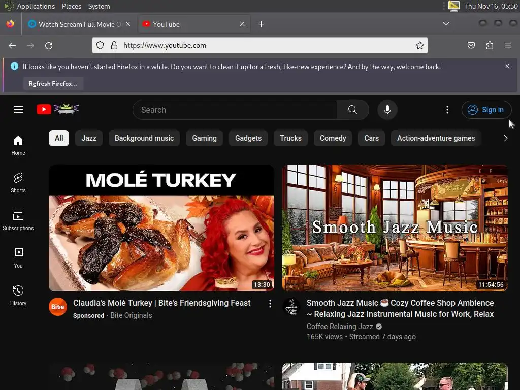520x390 pixels.
Task: Click the YouTube logo
Action: (x=57, y=109)
